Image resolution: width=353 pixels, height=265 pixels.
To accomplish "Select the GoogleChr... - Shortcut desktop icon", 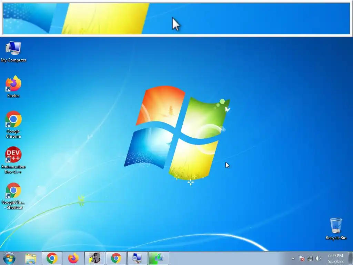I will click(x=13, y=196).
